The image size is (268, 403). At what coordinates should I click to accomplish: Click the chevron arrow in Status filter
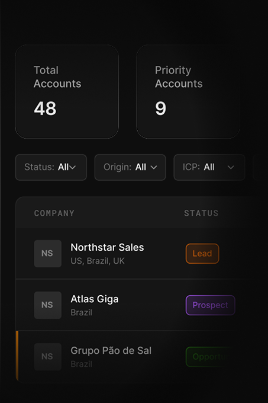pyautogui.click(x=73, y=168)
